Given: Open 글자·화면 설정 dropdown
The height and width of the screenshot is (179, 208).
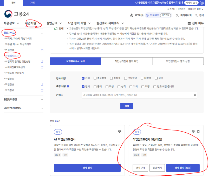Looking at the screenshot, I should [x=196, y=9].
